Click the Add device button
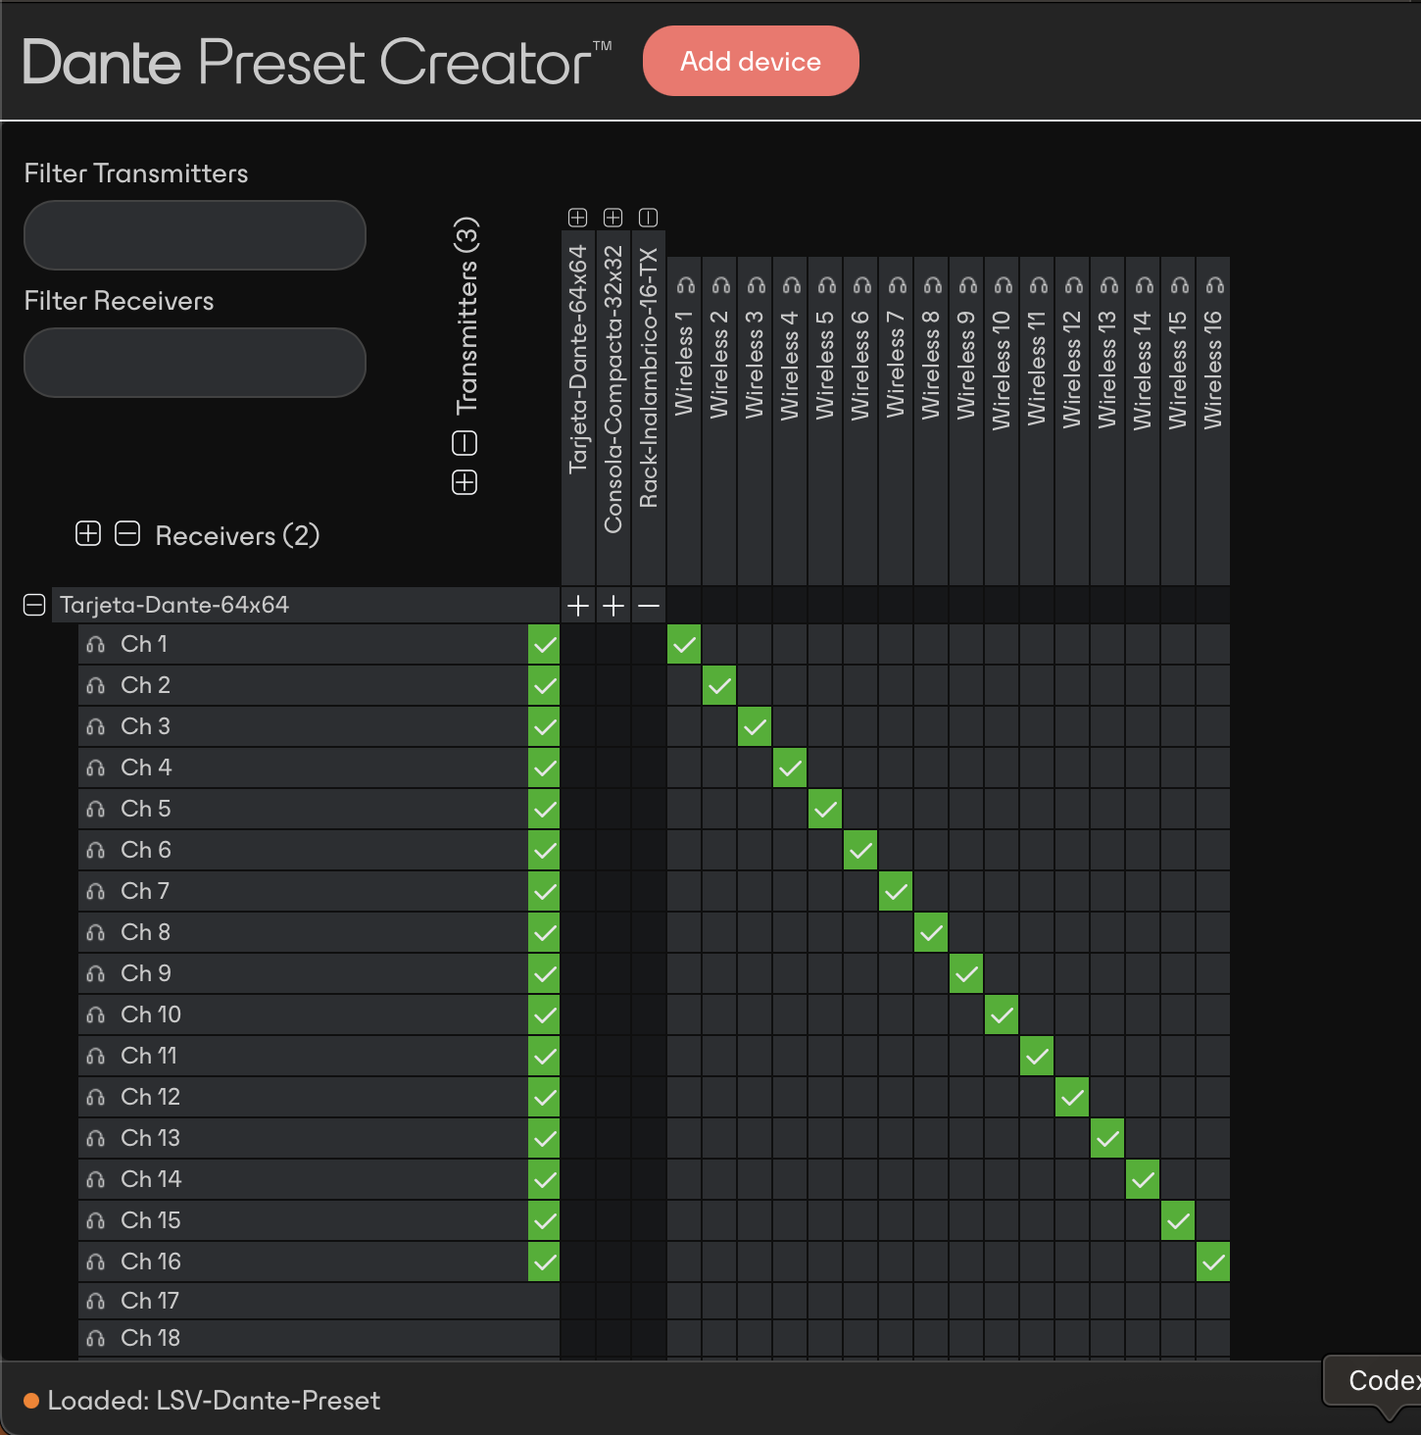Image resolution: width=1421 pixels, height=1435 pixels. pyautogui.click(x=751, y=61)
